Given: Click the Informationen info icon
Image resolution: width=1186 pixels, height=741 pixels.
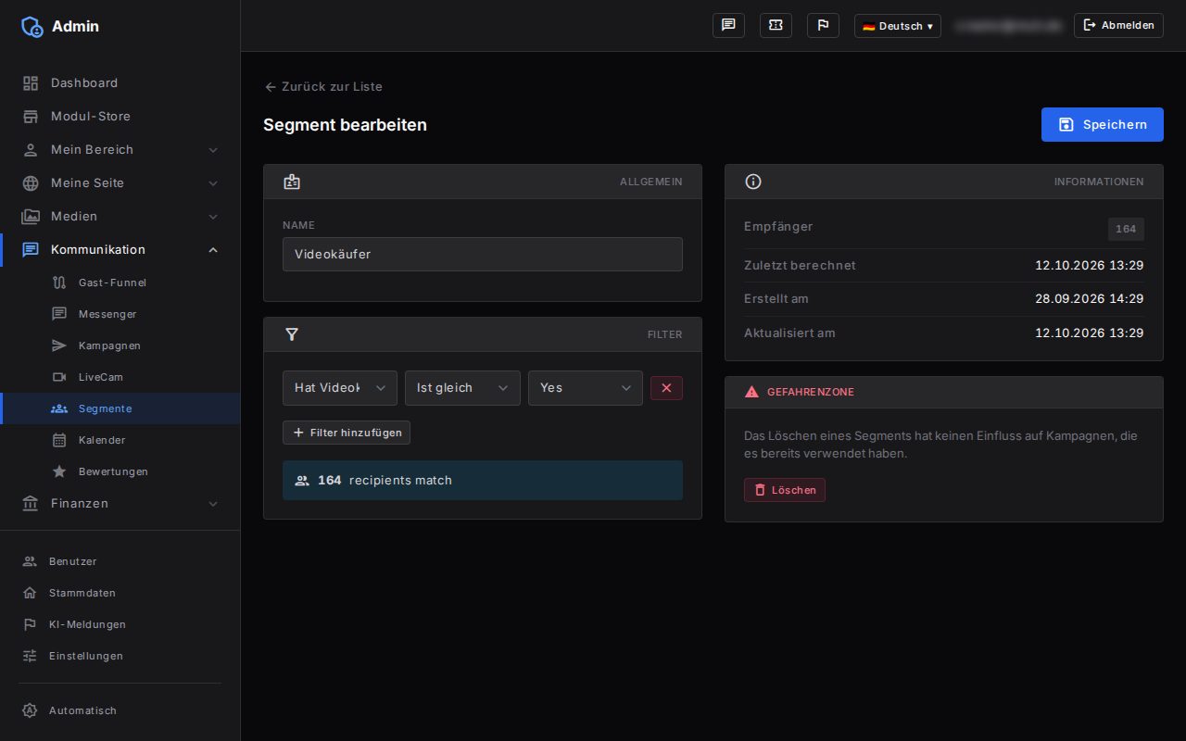Looking at the screenshot, I should pyautogui.click(x=753, y=182).
